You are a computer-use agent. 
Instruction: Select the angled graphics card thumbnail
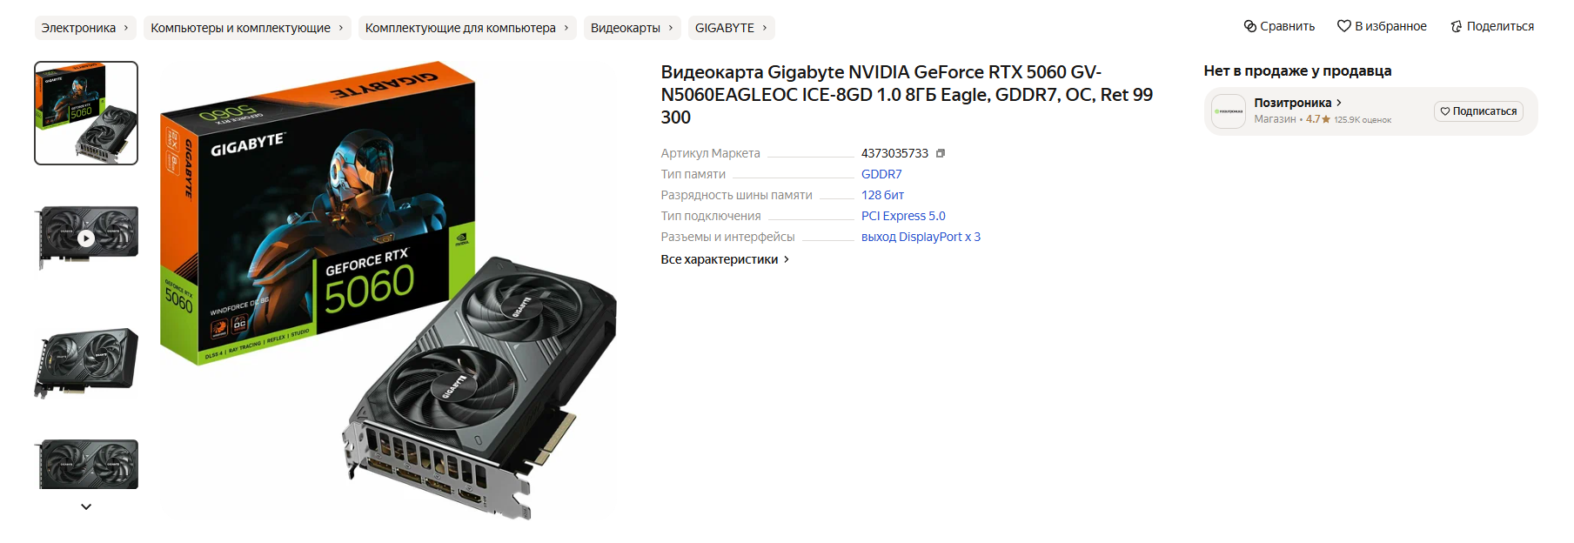86,363
